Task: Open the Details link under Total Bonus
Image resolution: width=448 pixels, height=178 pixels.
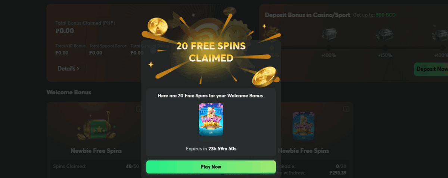Action: [68, 68]
